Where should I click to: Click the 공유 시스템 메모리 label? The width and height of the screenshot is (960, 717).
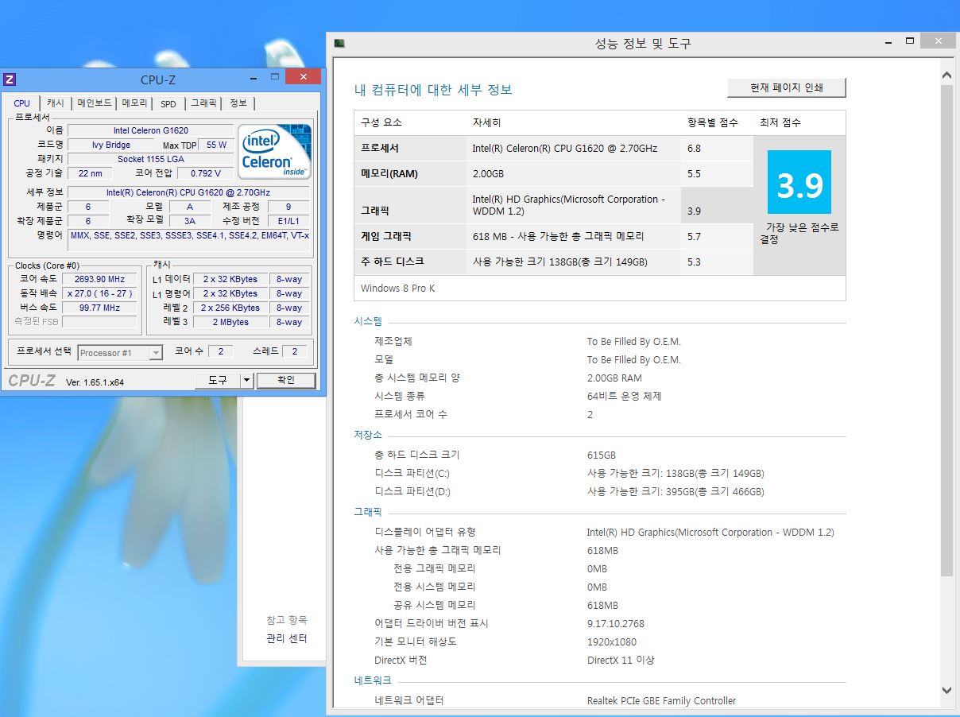[x=435, y=605]
